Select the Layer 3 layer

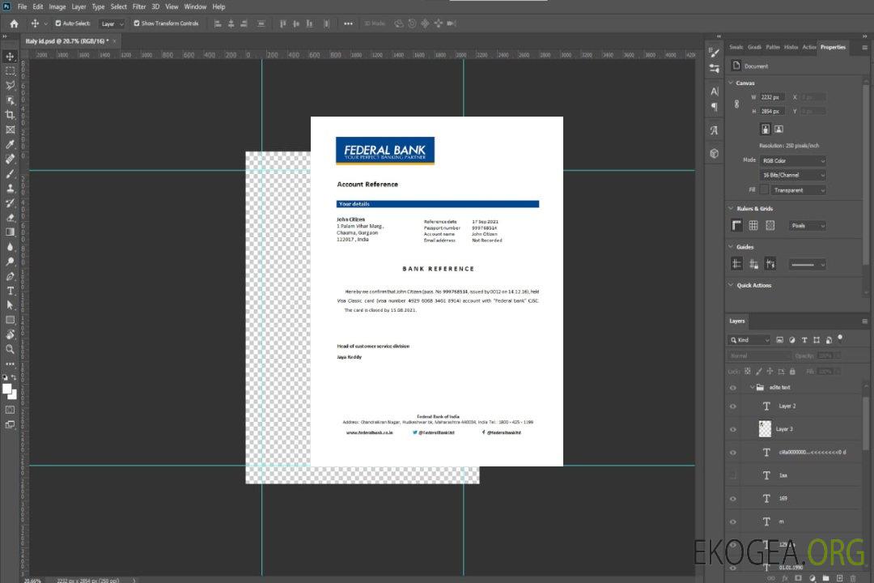(x=784, y=428)
